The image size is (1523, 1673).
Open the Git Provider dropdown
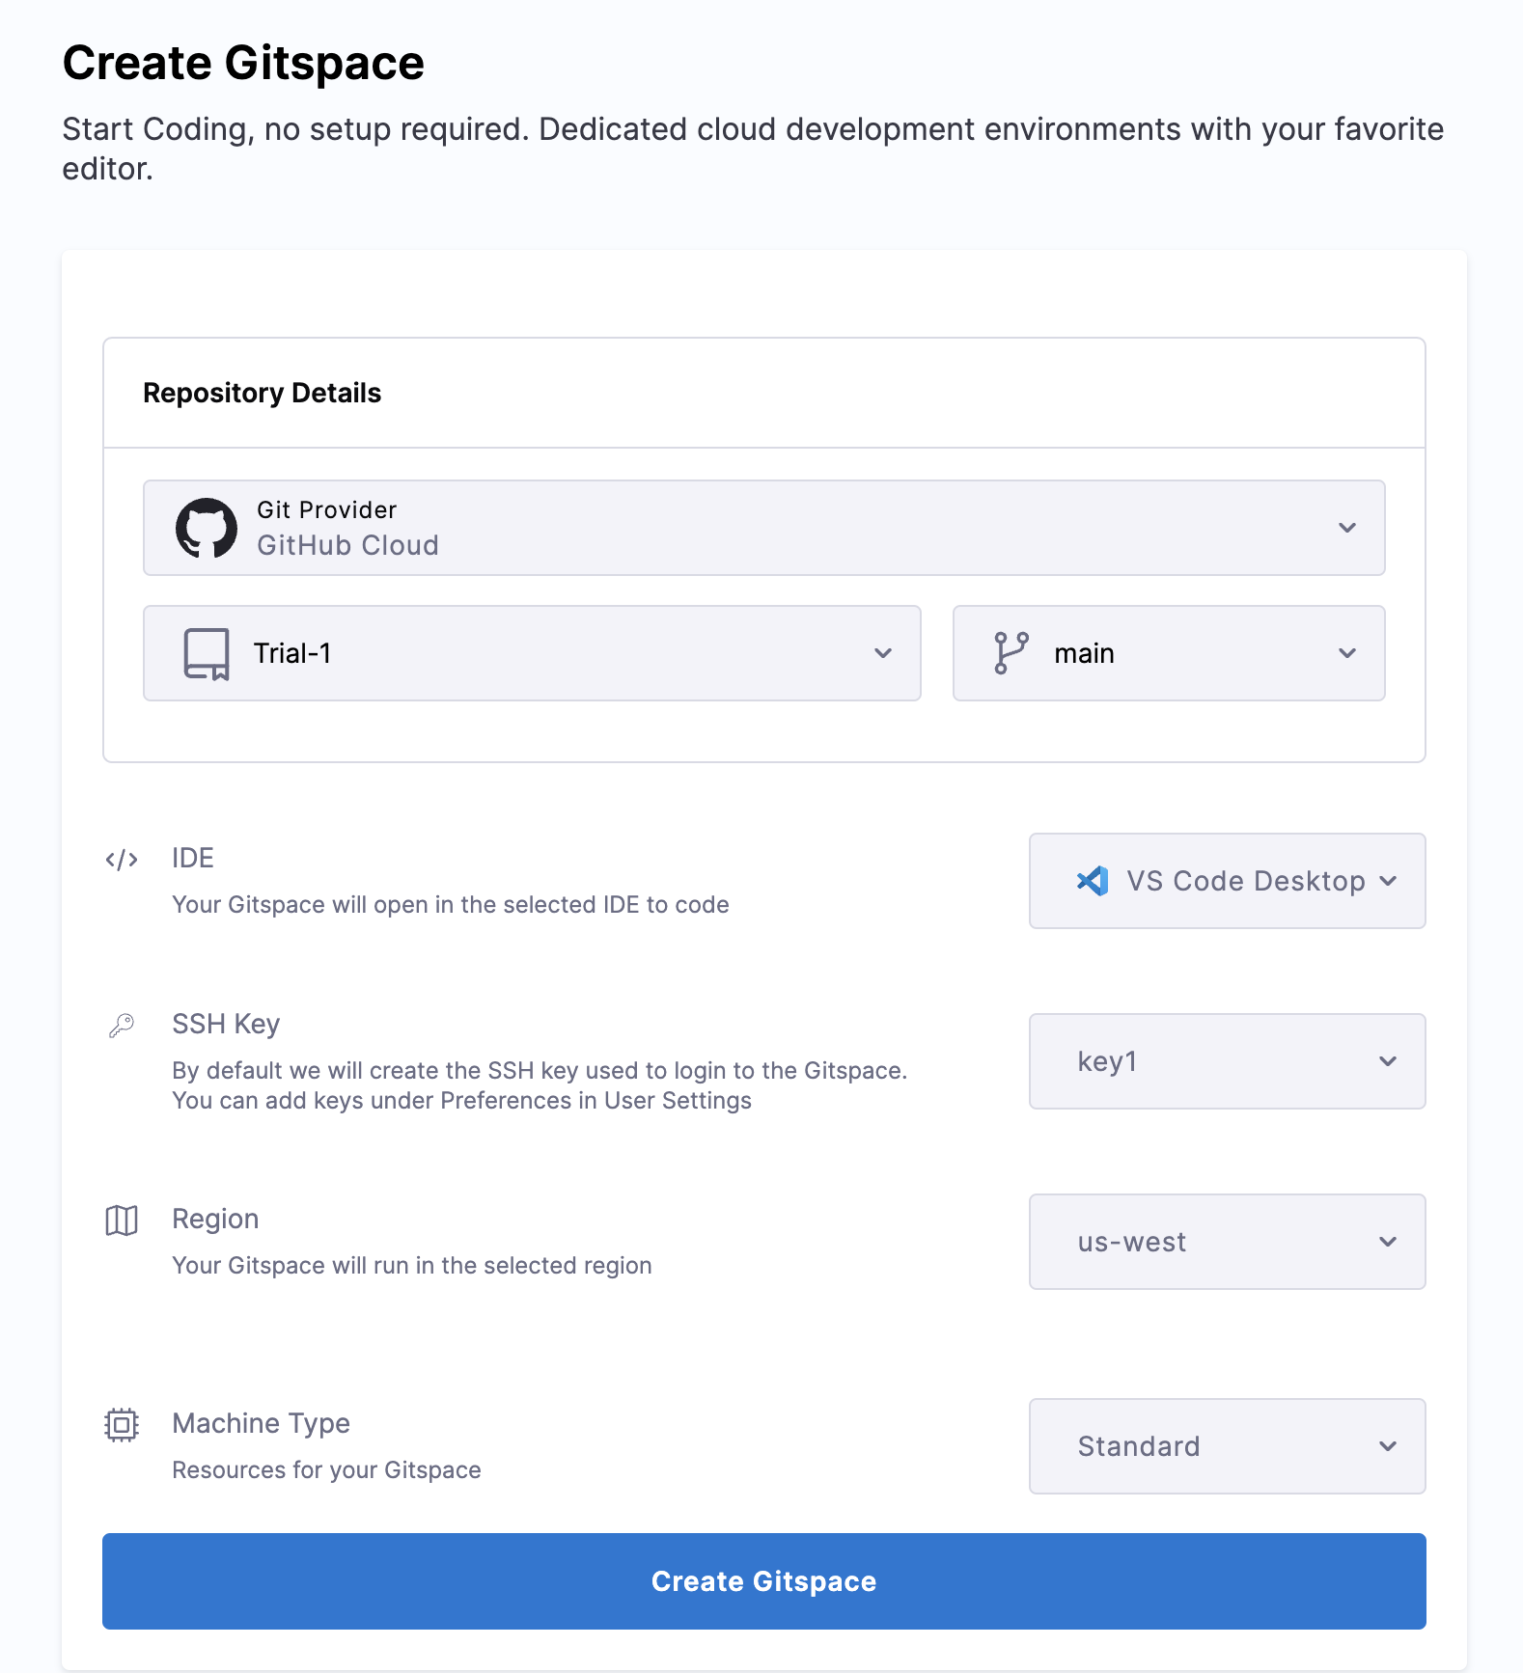tap(762, 528)
